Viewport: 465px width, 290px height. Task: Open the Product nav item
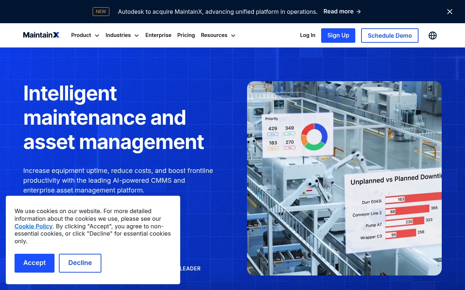point(81,35)
